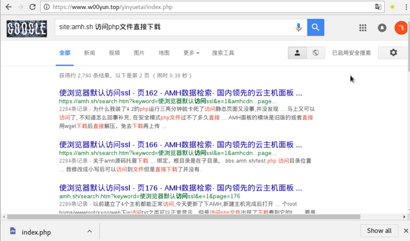Click 已启用安全搜索 link
Screen dimensions: 410x241
coord(351,53)
